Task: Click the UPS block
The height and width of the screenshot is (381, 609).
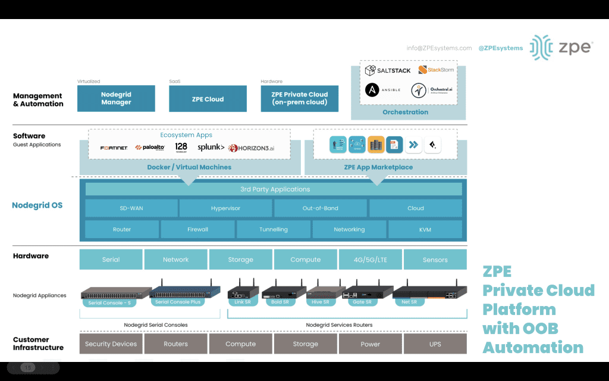Action: click(x=435, y=343)
